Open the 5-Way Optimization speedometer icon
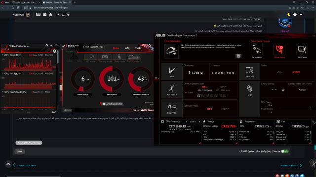Viewport: 316px width, 177px height. 171,51
